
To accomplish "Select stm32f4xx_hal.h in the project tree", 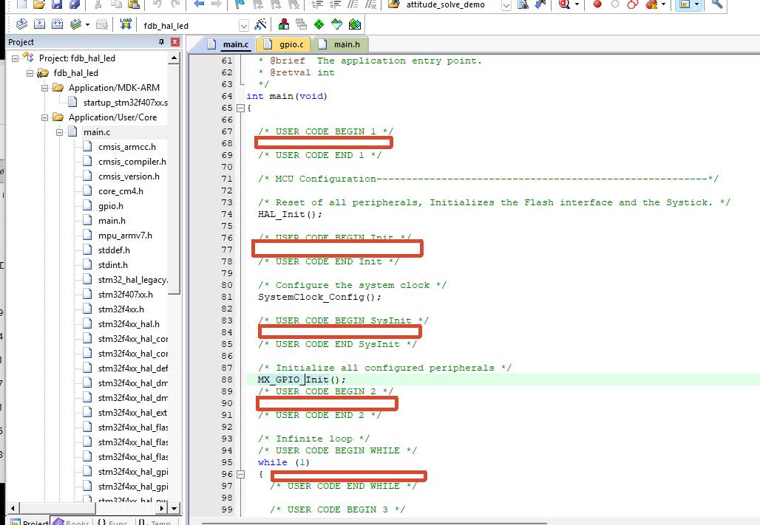I will [x=129, y=324].
